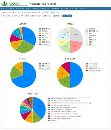Screen dimensions: 111x130
Task: Select the 一昨日 radio button
Action: point(13,16)
